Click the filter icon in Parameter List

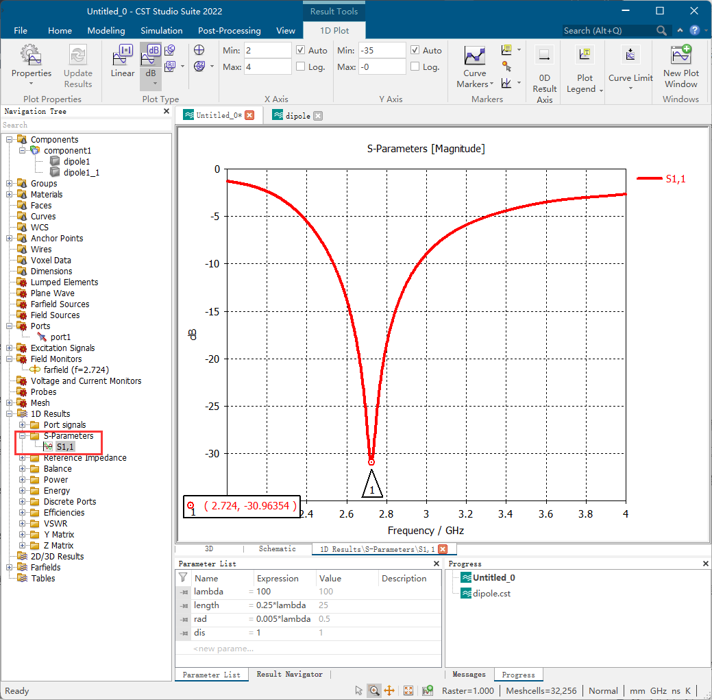click(x=183, y=577)
